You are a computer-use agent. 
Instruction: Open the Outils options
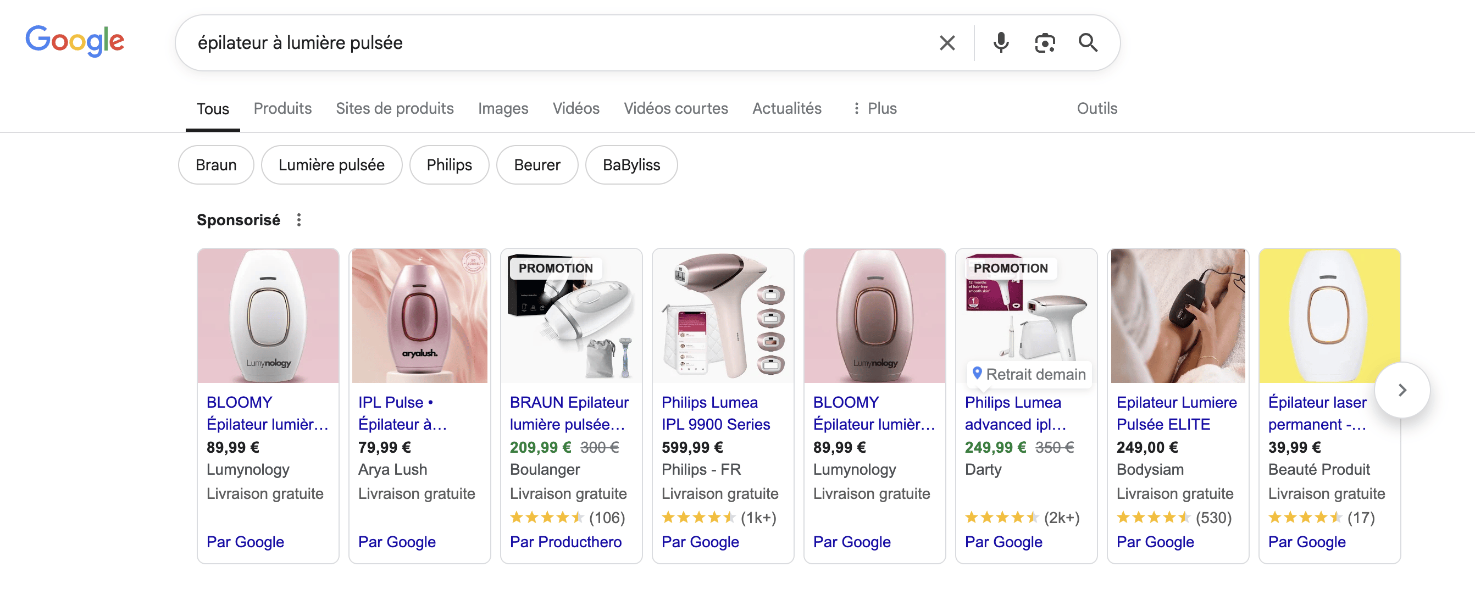tap(1096, 108)
